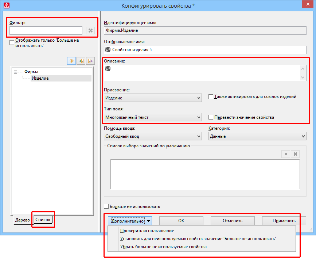Screen dimensions: 316x269
Task: Check 'Также активировать для ссылок изделий'
Action: 211,97
